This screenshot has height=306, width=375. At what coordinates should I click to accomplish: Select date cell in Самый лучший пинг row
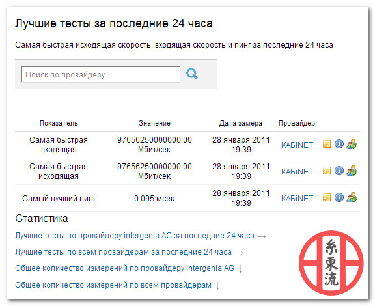[x=241, y=198]
